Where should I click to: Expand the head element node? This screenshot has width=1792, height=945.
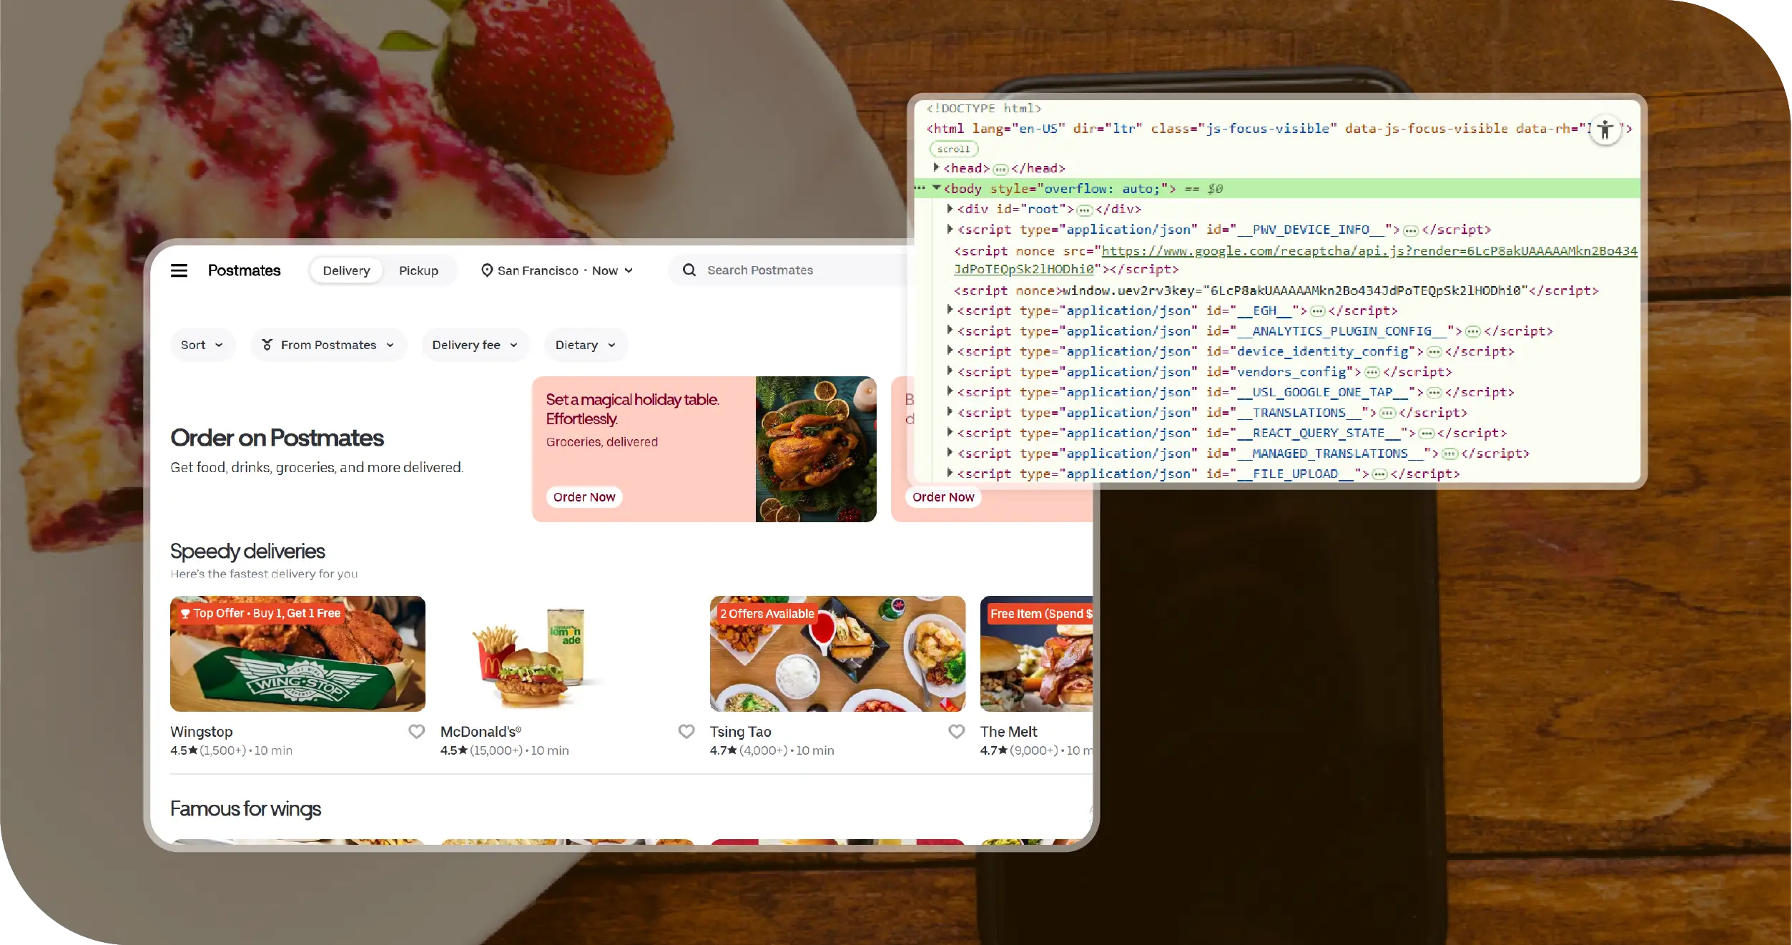(936, 167)
